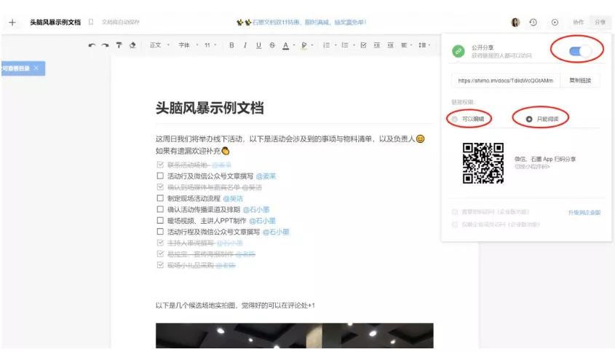Apply strikethrough formatting
This screenshot has width=615, height=352.
point(272,45)
